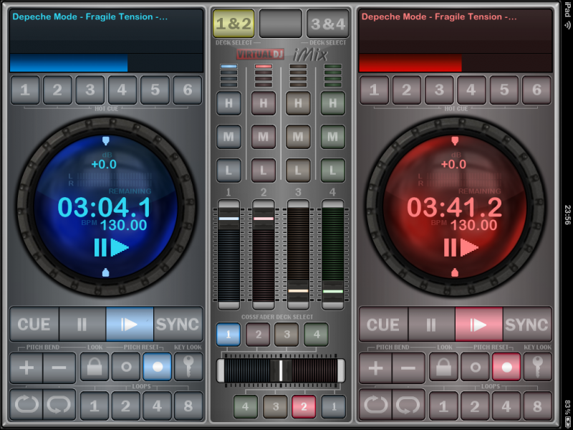Click the channel 3 volume fader handle

point(298,291)
